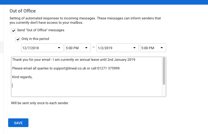Viewport: 208px width, 134px height.
Task: Expand the end time 5:00 PM dropdown
Action: pyautogui.click(x=153, y=48)
